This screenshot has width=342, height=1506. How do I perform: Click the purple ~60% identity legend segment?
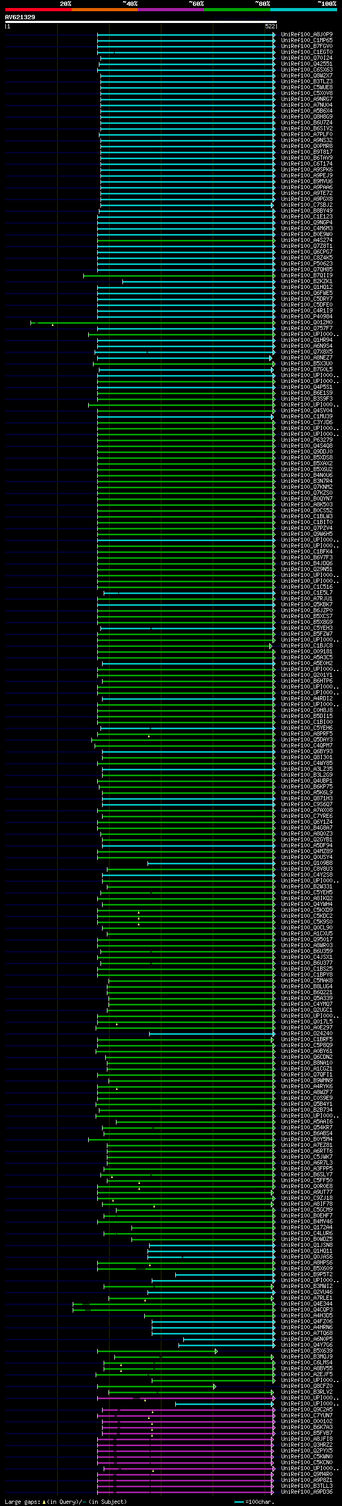coord(170,10)
